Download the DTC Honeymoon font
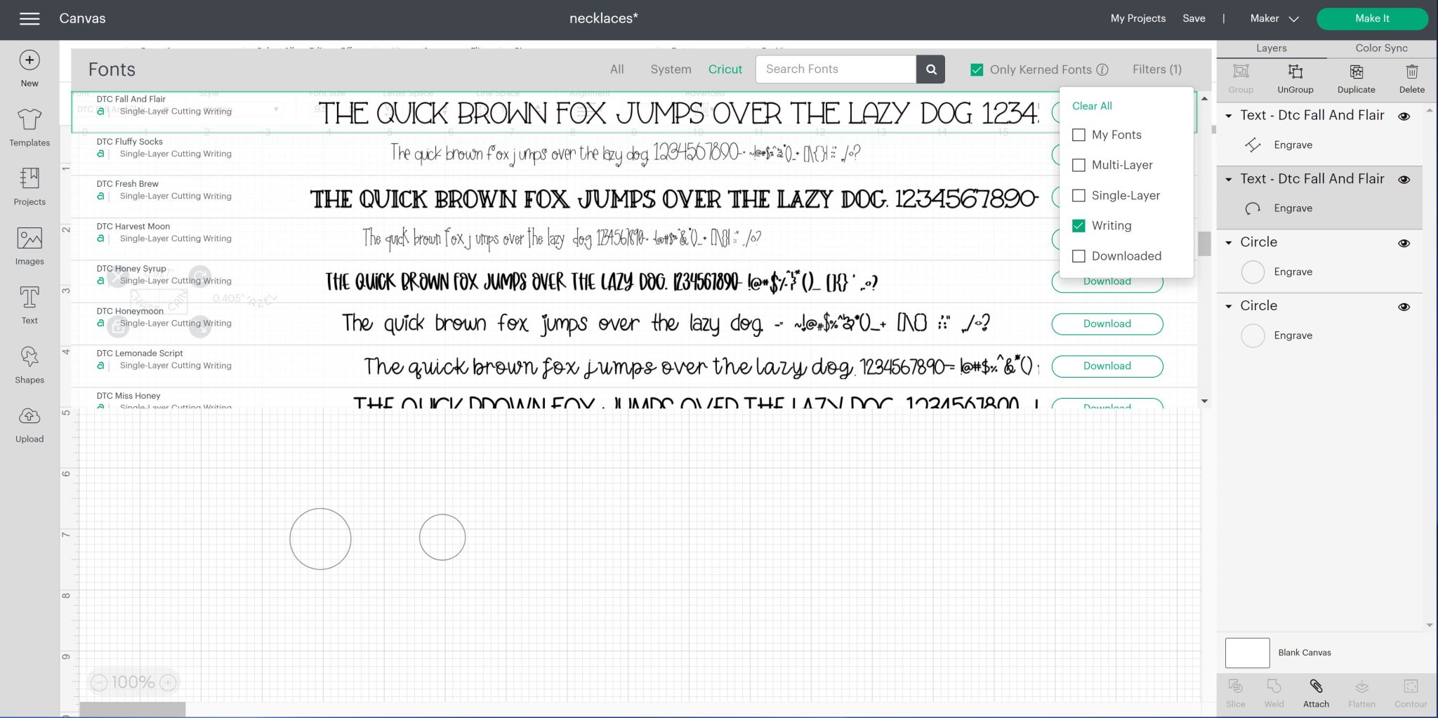Screen dimensions: 1438x718 coord(1107,324)
